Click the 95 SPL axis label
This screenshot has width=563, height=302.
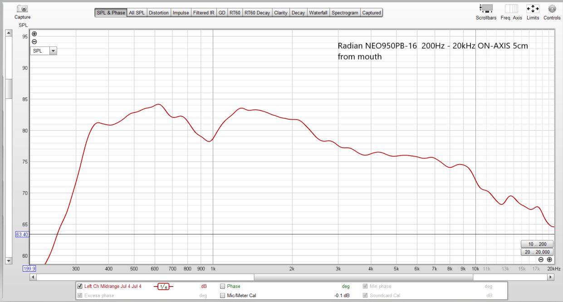25,37
